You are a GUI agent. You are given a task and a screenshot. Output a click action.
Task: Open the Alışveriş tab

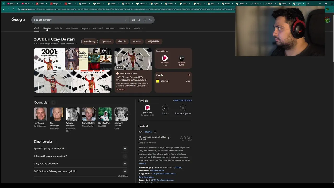(86, 28)
